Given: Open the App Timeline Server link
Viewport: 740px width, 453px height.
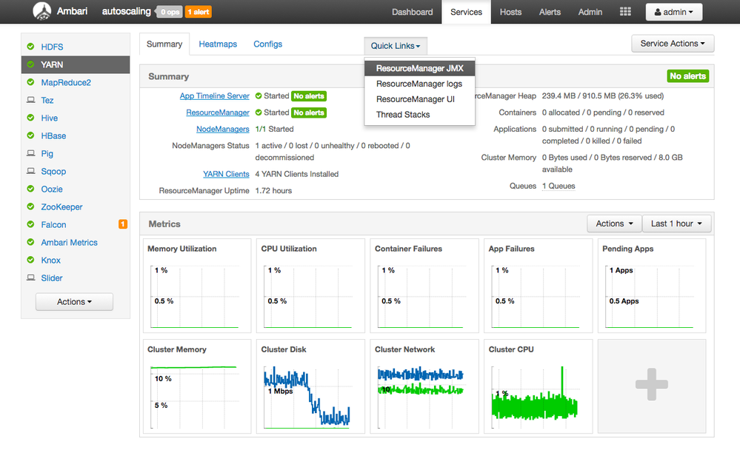Looking at the screenshot, I should 214,96.
